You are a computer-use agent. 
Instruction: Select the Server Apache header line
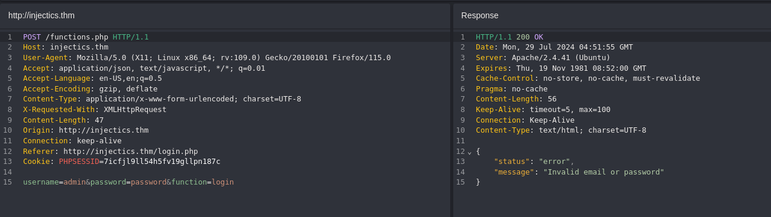pyautogui.click(x=543, y=58)
